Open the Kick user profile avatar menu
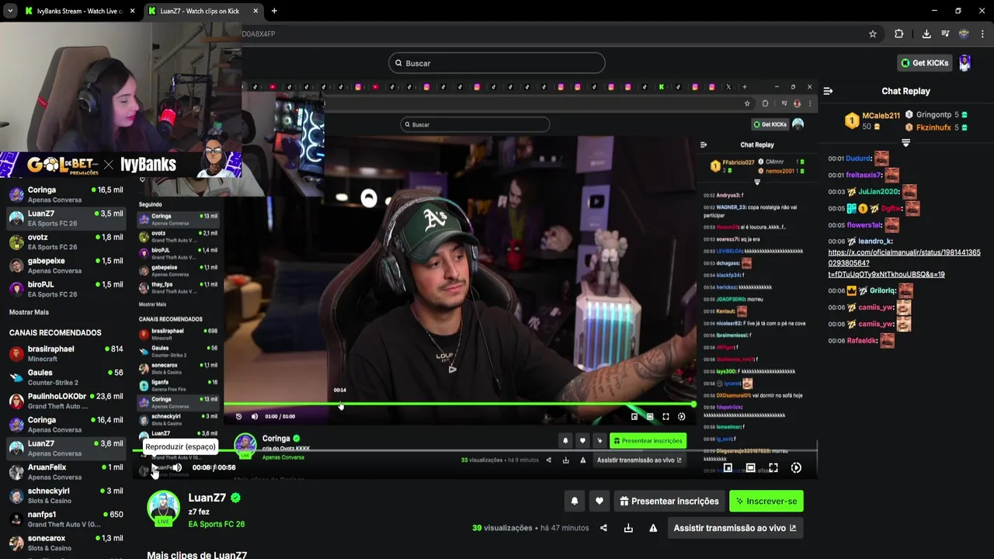The image size is (994, 559). [x=964, y=63]
